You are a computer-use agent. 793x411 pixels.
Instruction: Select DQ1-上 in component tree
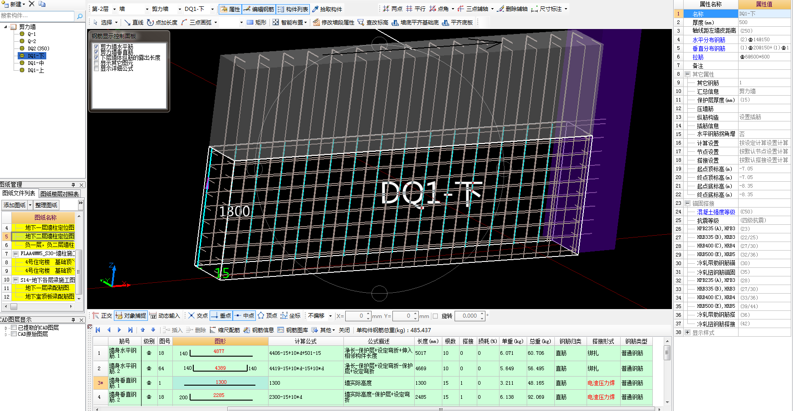pyautogui.click(x=36, y=70)
